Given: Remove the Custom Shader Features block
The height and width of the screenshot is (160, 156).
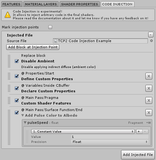Looking at the screenshot, I should pos(149,100).
